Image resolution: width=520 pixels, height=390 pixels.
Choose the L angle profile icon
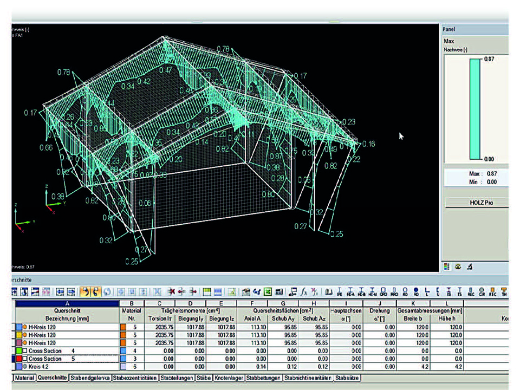pos(426,292)
